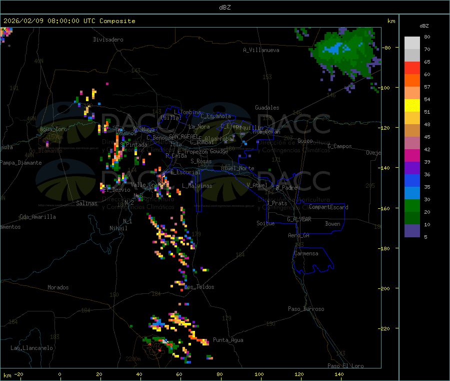Click the Cda_Amarilla label
Screen dimensions: 450x381
(x=37, y=217)
